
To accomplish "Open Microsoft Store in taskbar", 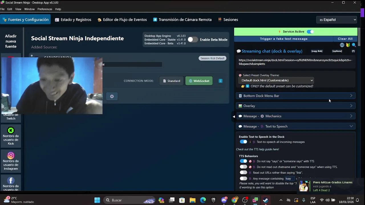I will coord(182,200).
